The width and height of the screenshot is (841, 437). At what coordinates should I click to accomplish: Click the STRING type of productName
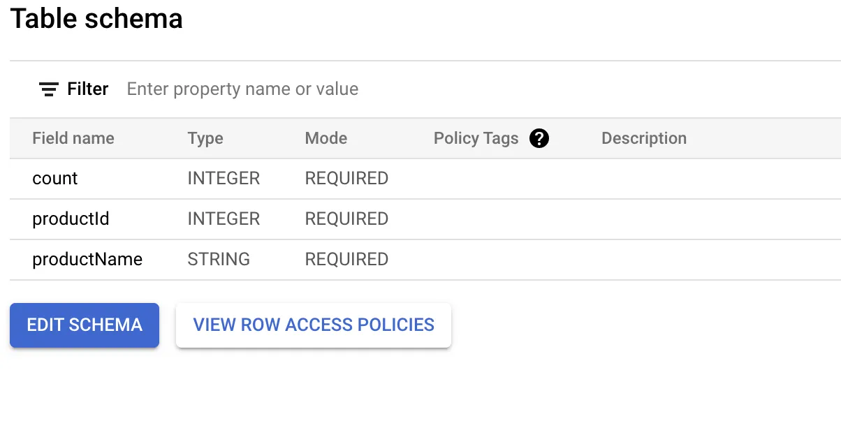coord(219,260)
